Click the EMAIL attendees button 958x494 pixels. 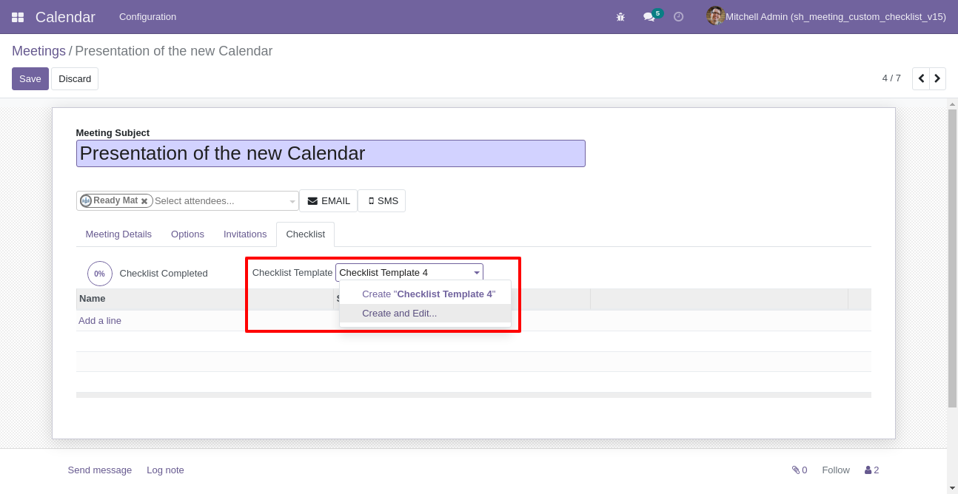329,201
